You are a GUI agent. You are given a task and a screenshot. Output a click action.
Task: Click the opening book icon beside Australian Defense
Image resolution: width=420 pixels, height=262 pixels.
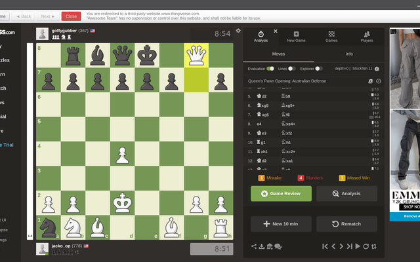click(370, 81)
